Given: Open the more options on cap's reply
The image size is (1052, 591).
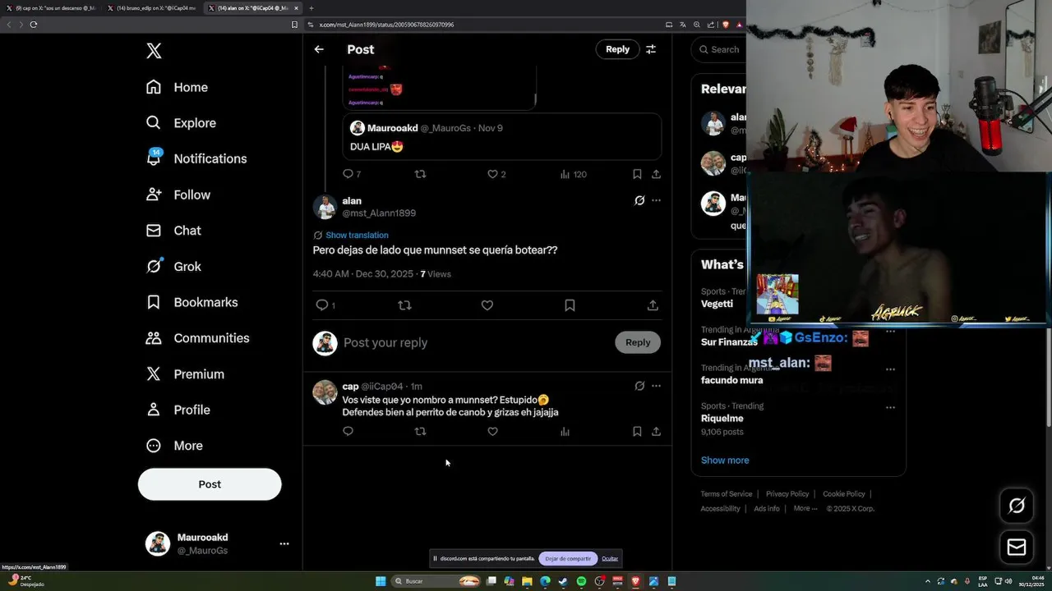Looking at the screenshot, I should coord(656,386).
